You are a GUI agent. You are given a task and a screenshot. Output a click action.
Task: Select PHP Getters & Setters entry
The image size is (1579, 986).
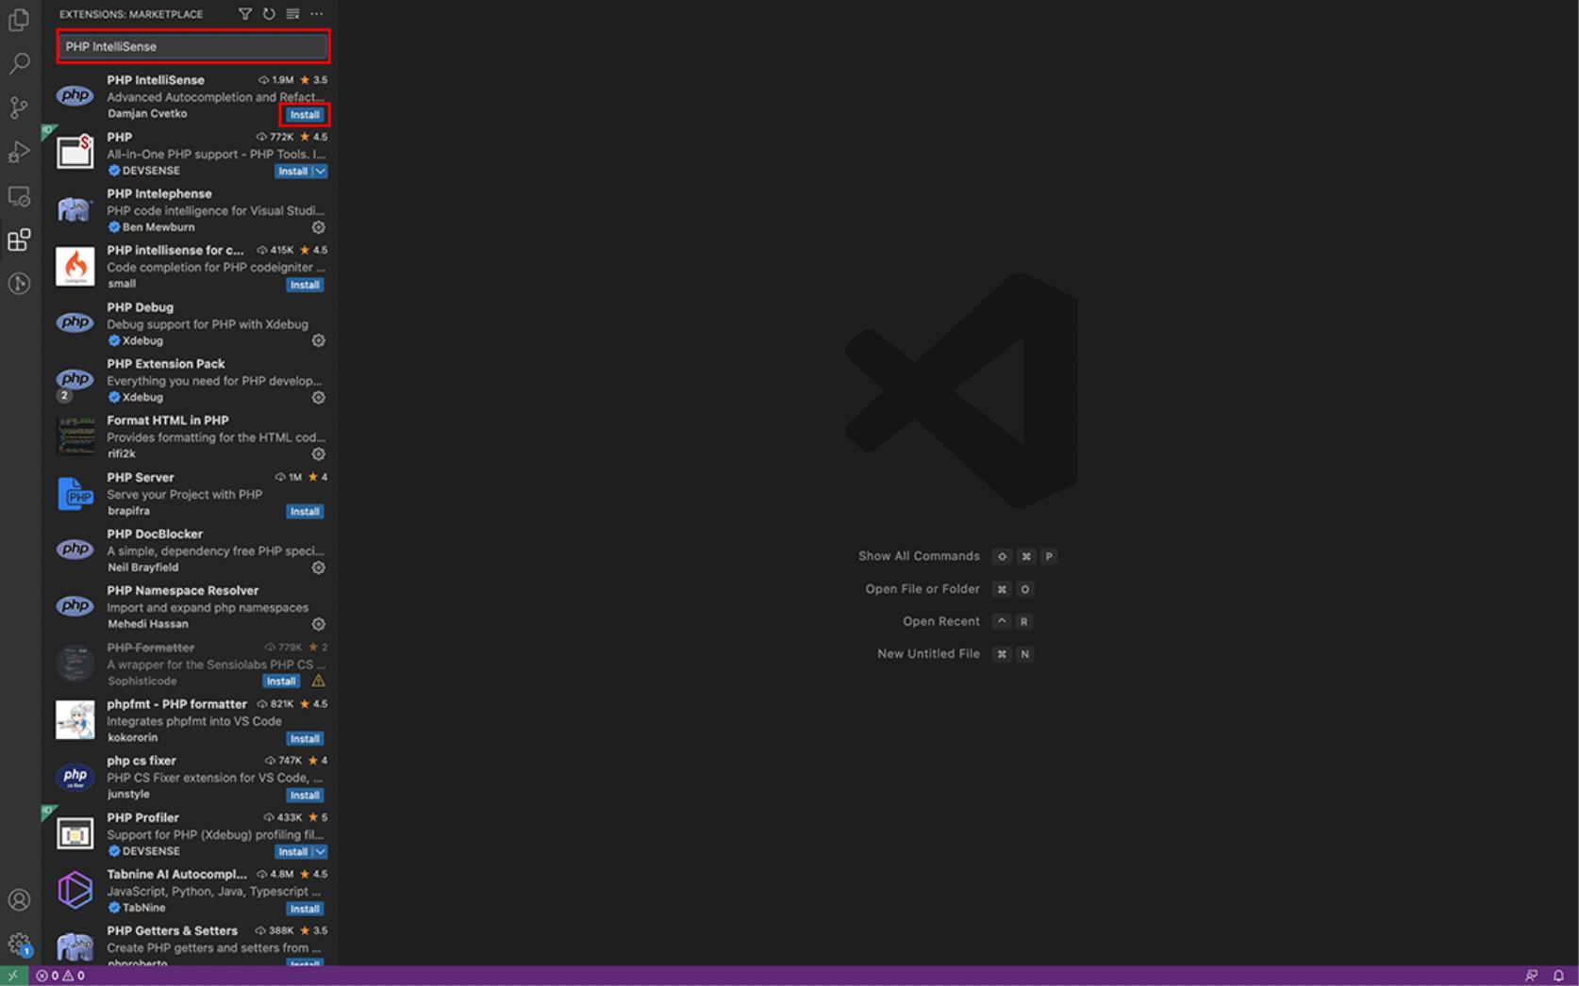(190, 944)
